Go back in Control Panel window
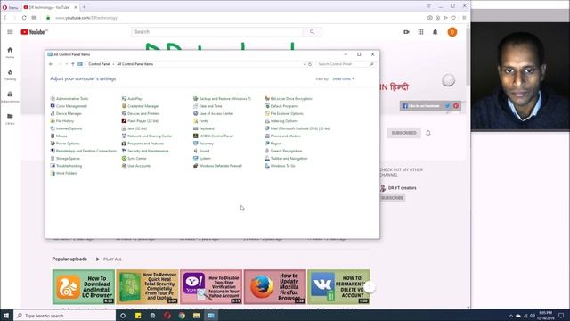Screen dimensions: 570x321 (51, 64)
